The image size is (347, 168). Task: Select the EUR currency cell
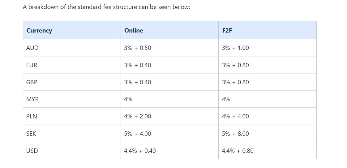(x=72, y=65)
